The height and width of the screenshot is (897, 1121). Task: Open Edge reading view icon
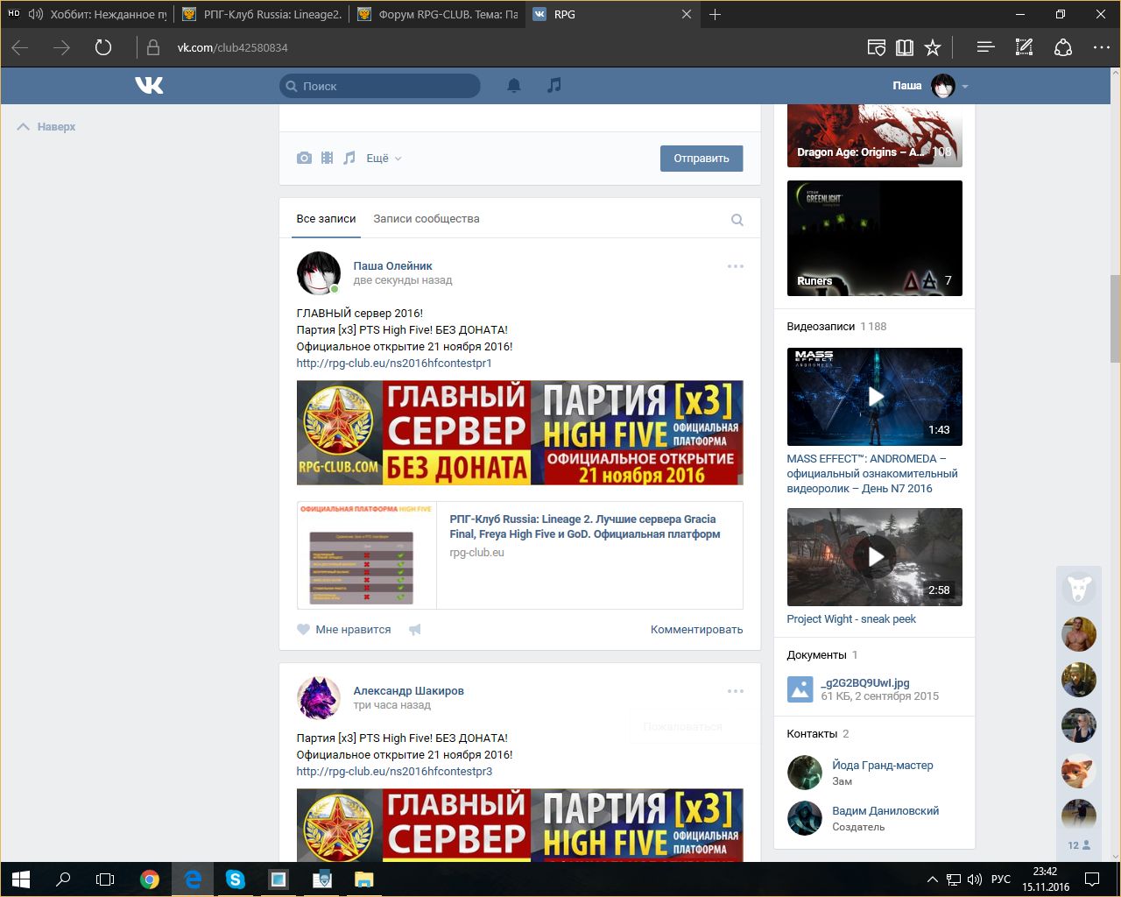coord(905,47)
